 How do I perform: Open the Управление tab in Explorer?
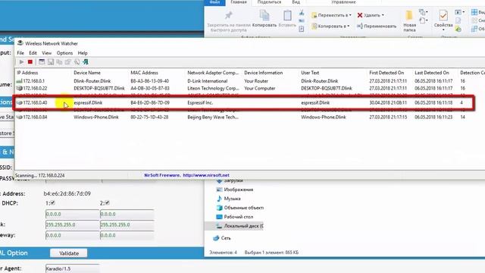click(343, 2)
